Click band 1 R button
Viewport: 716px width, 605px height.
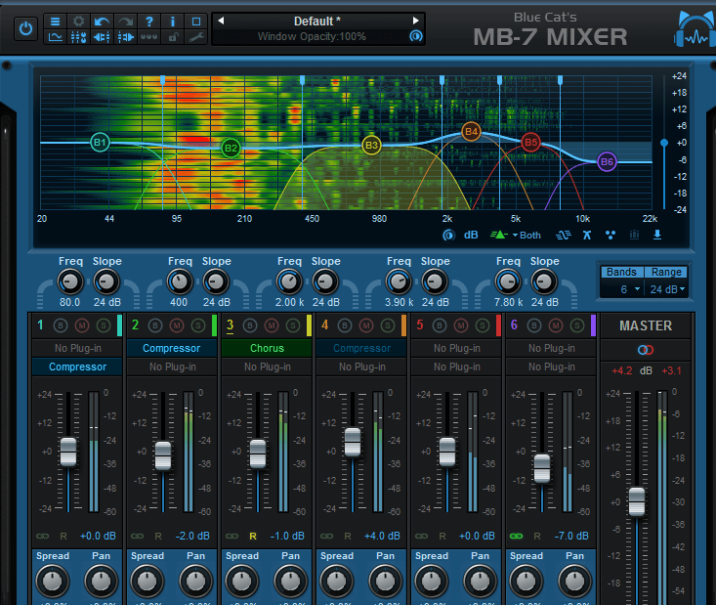click(x=63, y=536)
